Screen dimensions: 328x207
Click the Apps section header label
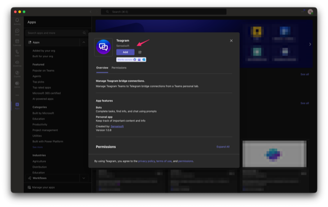36,42
